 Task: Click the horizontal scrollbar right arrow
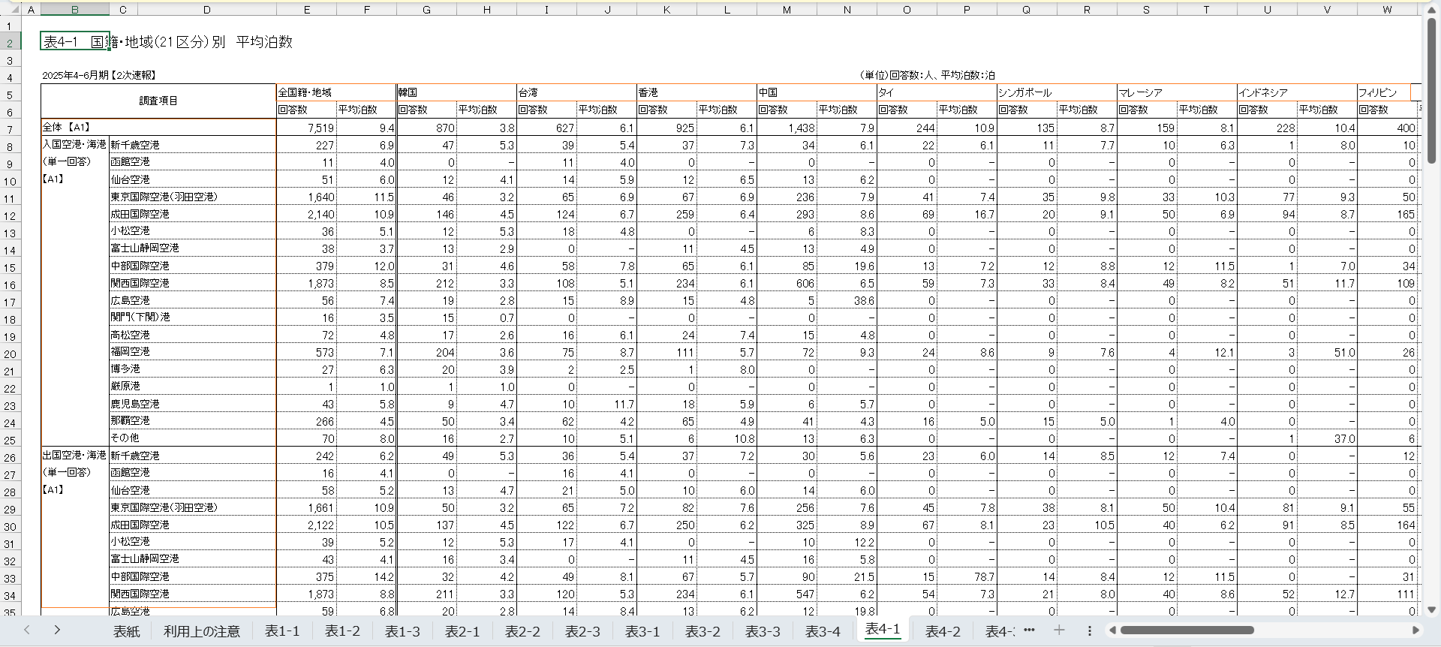(x=1415, y=630)
